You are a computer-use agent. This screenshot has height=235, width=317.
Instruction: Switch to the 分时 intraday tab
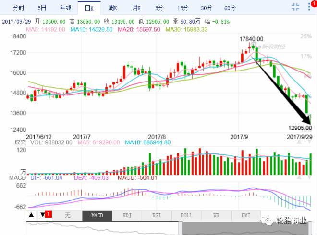coord(19,8)
